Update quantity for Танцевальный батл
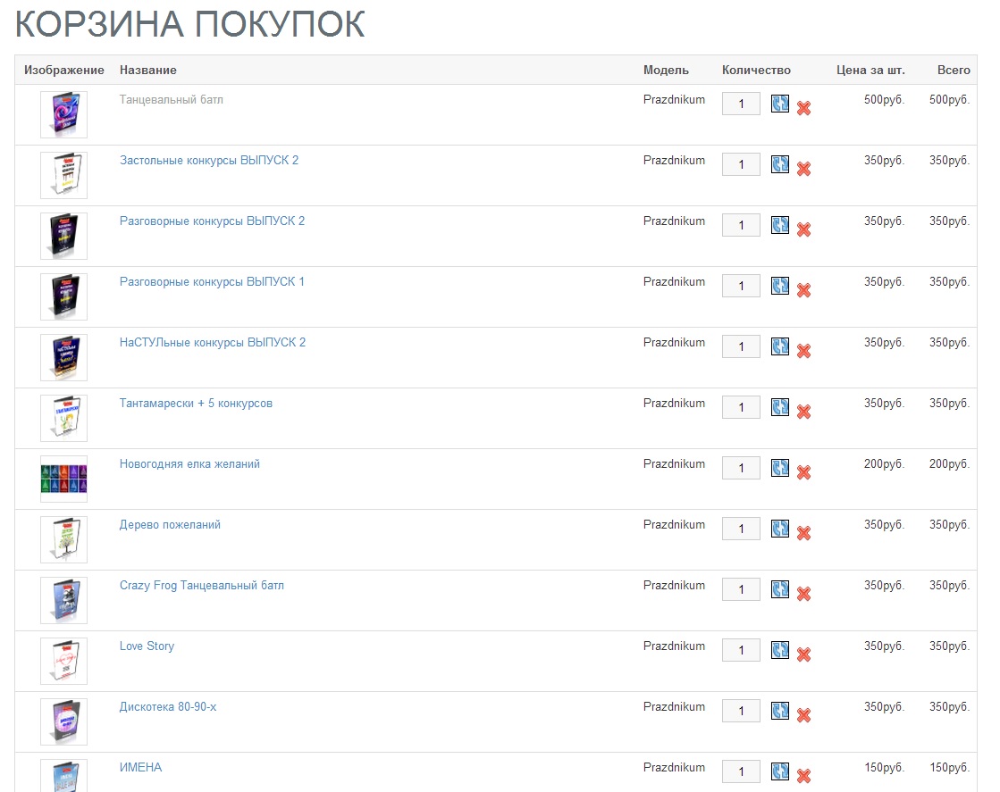This screenshot has width=1000, height=792. pyautogui.click(x=780, y=104)
